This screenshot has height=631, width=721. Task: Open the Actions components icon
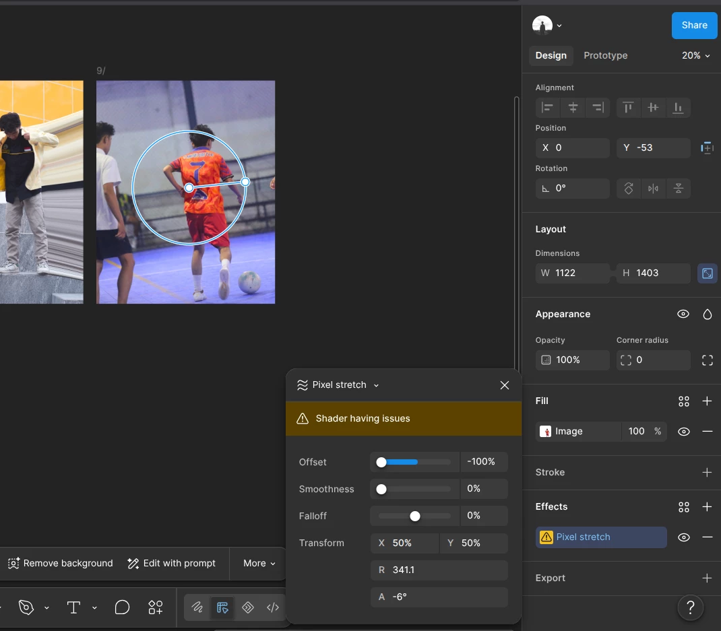pos(156,607)
